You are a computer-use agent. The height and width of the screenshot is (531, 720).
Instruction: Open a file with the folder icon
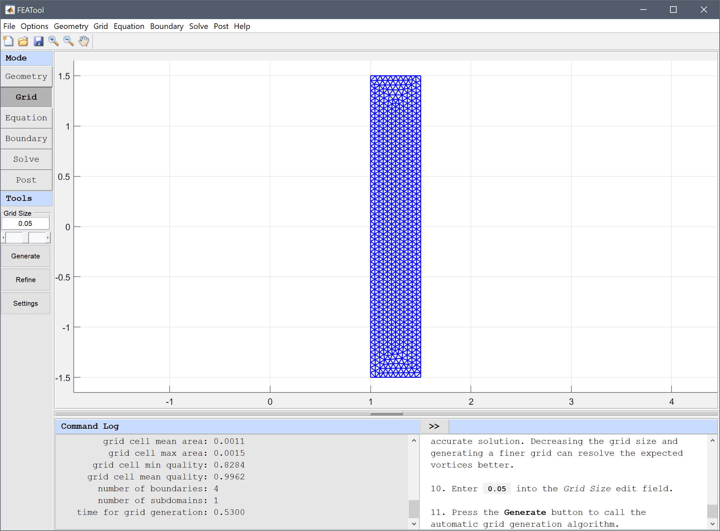pyautogui.click(x=23, y=41)
